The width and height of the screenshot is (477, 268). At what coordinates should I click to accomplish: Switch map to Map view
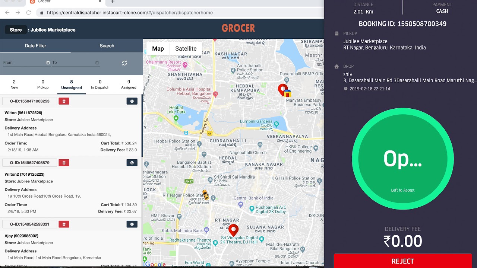pos(158,49)
